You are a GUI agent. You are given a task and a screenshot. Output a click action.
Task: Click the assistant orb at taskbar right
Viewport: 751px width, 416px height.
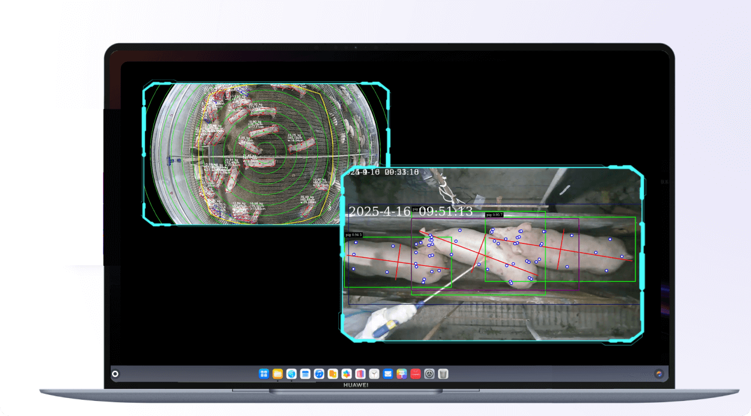tap(659, 374)
